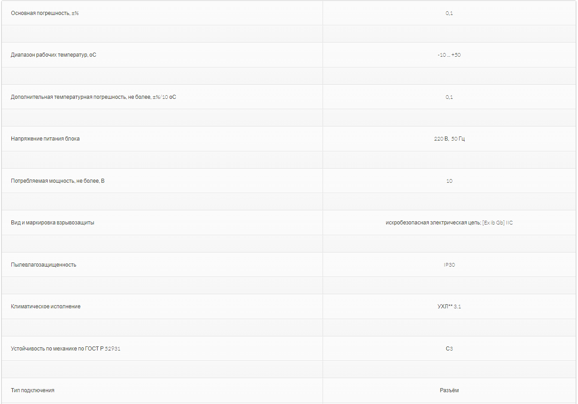Image resolution: width=578 pixels, height=404 pixels.
Task: Click 'Потребляемая мощность, не более, В' label
Action: 58,181
